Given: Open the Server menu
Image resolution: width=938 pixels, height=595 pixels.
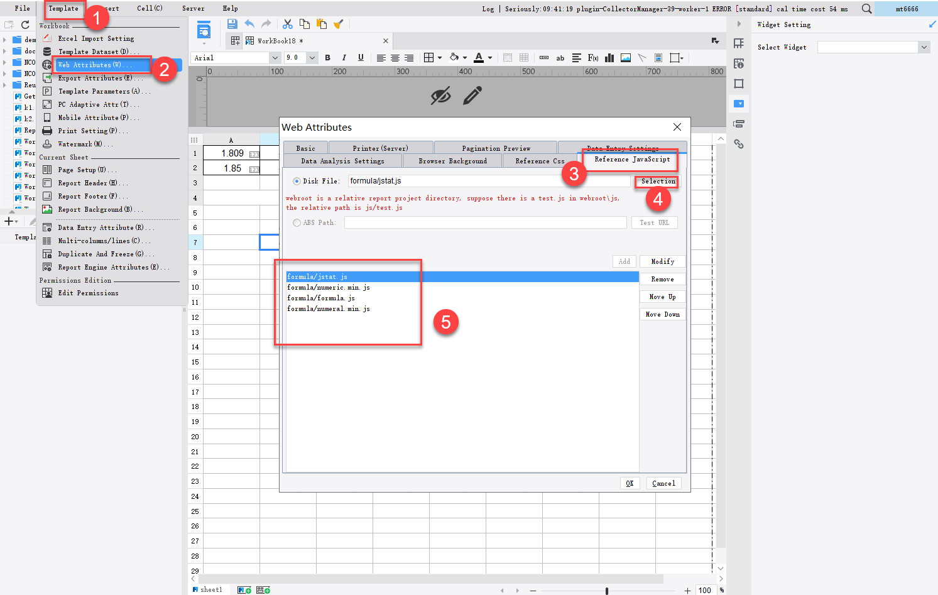Looking at the screenshot, I should (x=192, y=8).
